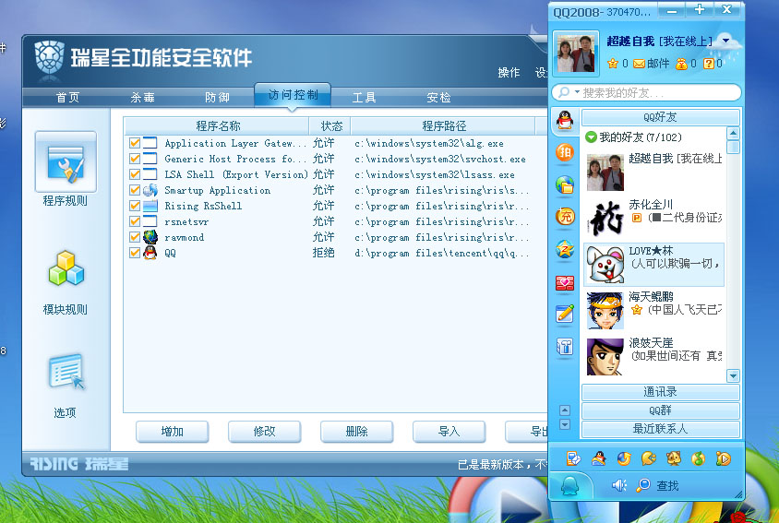The image size is (779, 523).
Task: Uncheck the QQ rule checkbox
Action: click(134, 253)
